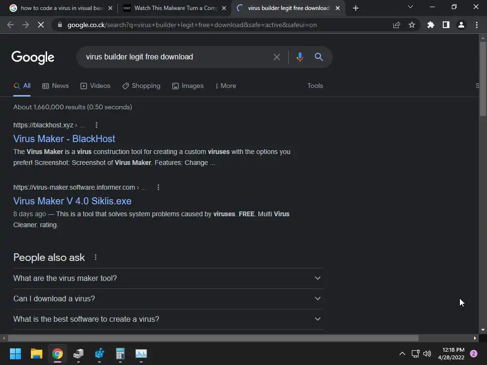Open the search Tools options
The height and width of the screenshot is (365, 487).
tap(315, 86)
